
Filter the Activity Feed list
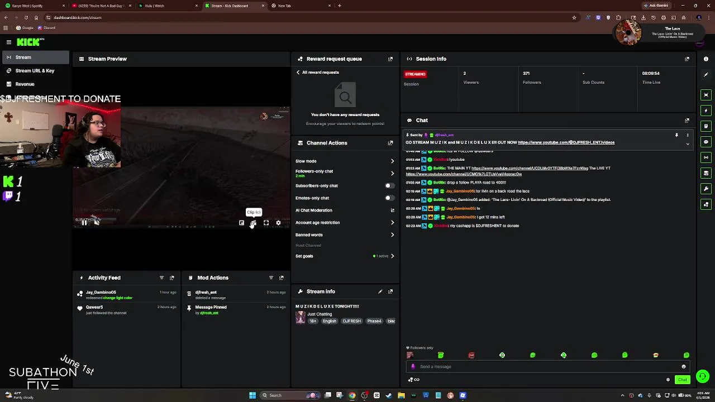161,277
